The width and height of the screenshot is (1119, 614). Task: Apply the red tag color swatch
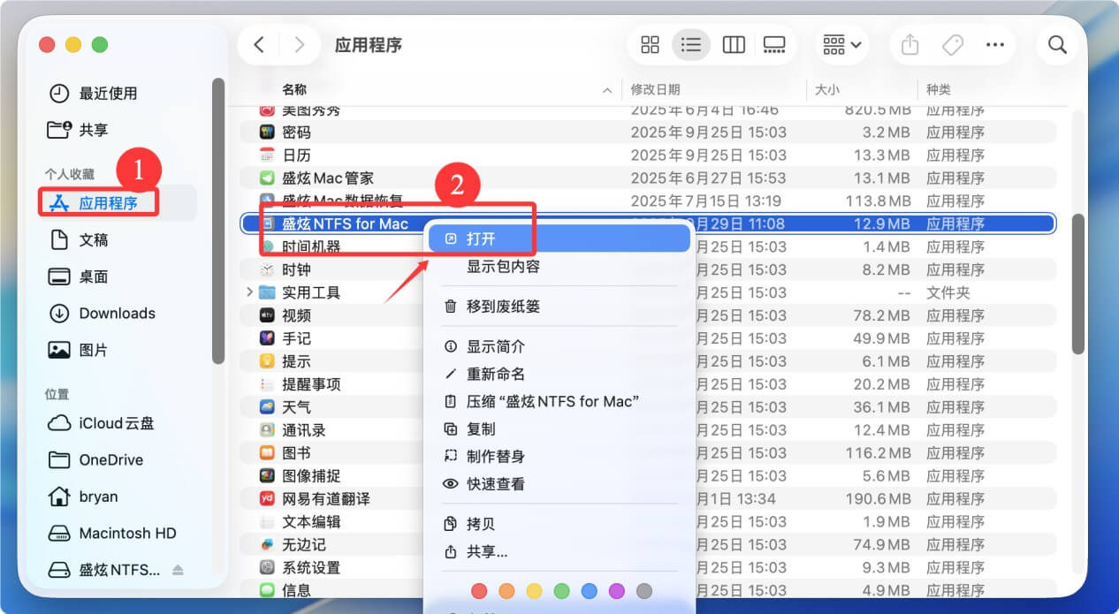tap(479, 590)
